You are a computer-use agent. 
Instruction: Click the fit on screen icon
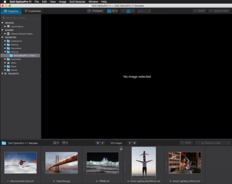(x=123, y=11)
